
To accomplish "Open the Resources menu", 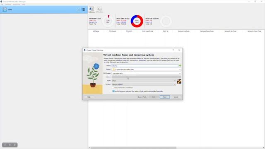I will coord(17,5).
